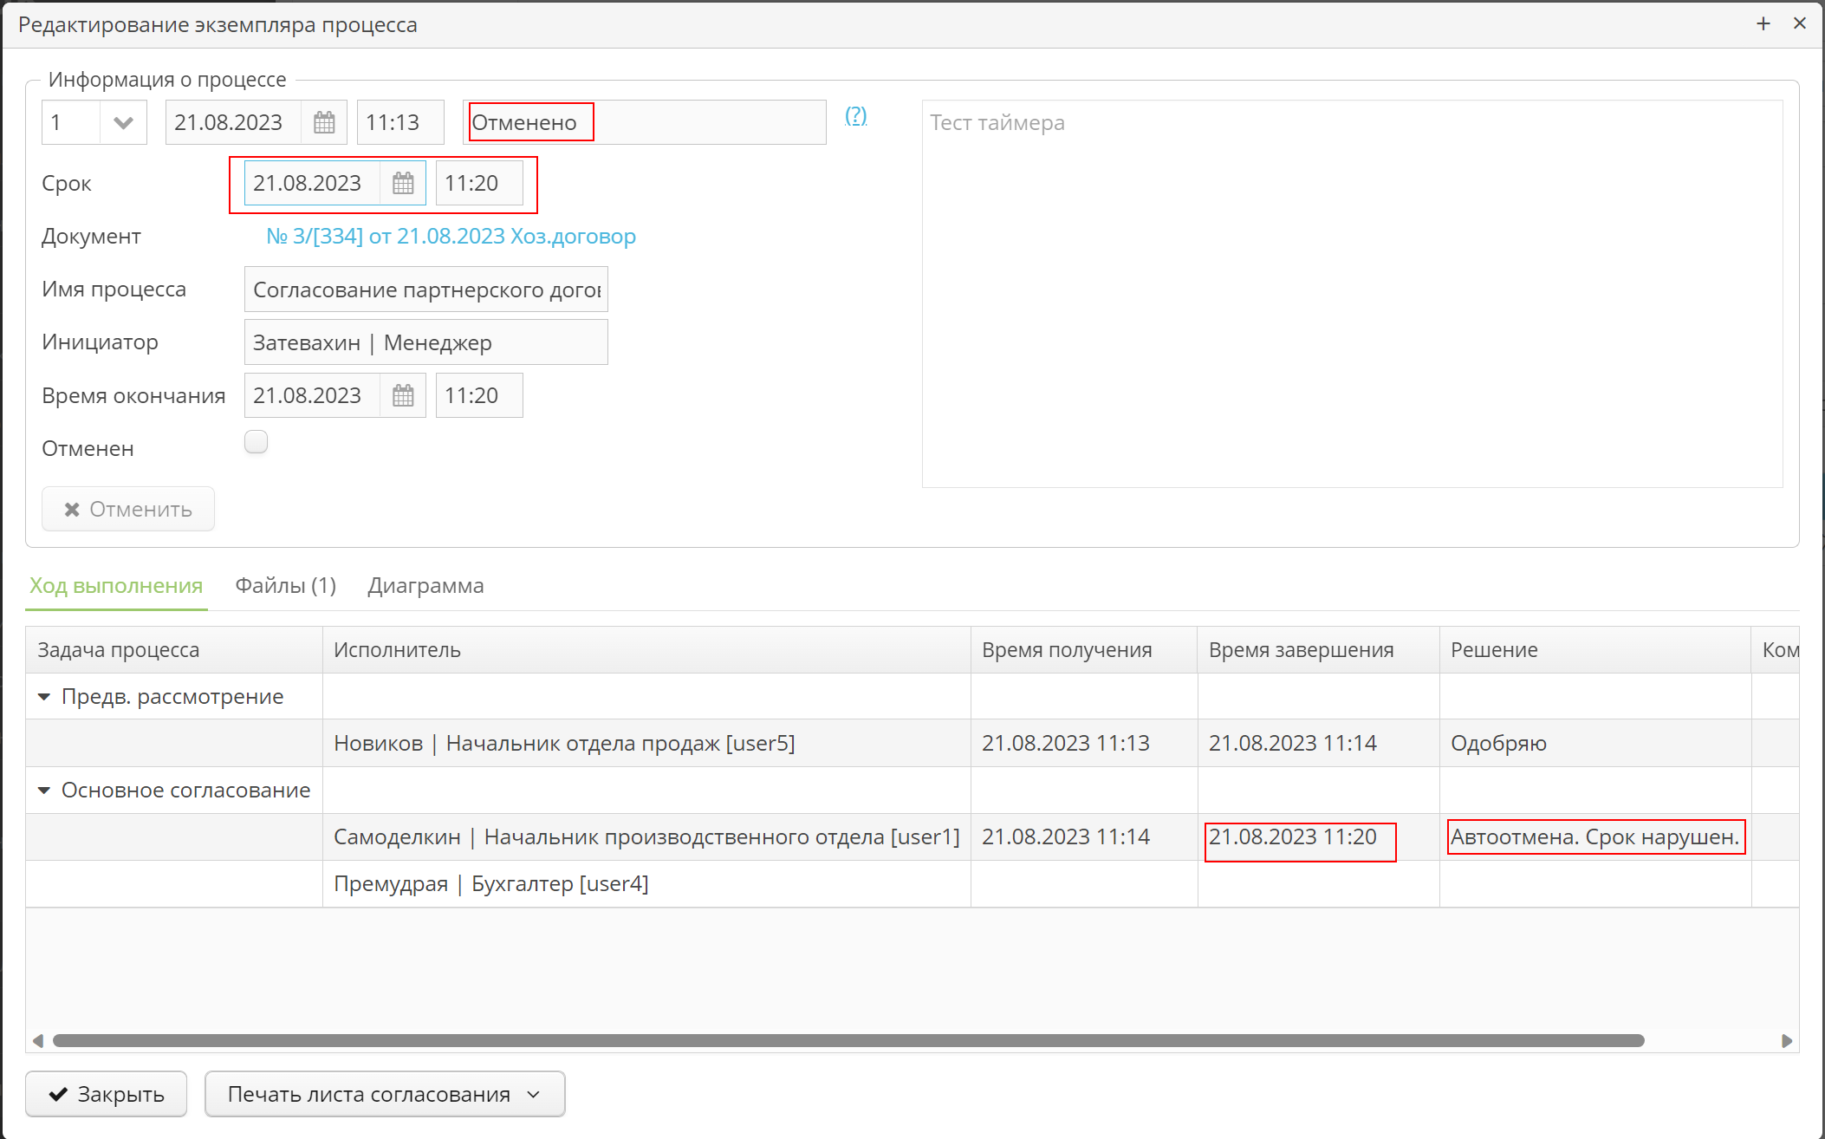Close the process editing dialog
Image resolution: width=1825 pixels, height=1139 pixels.
click(x=1800, y=24)
